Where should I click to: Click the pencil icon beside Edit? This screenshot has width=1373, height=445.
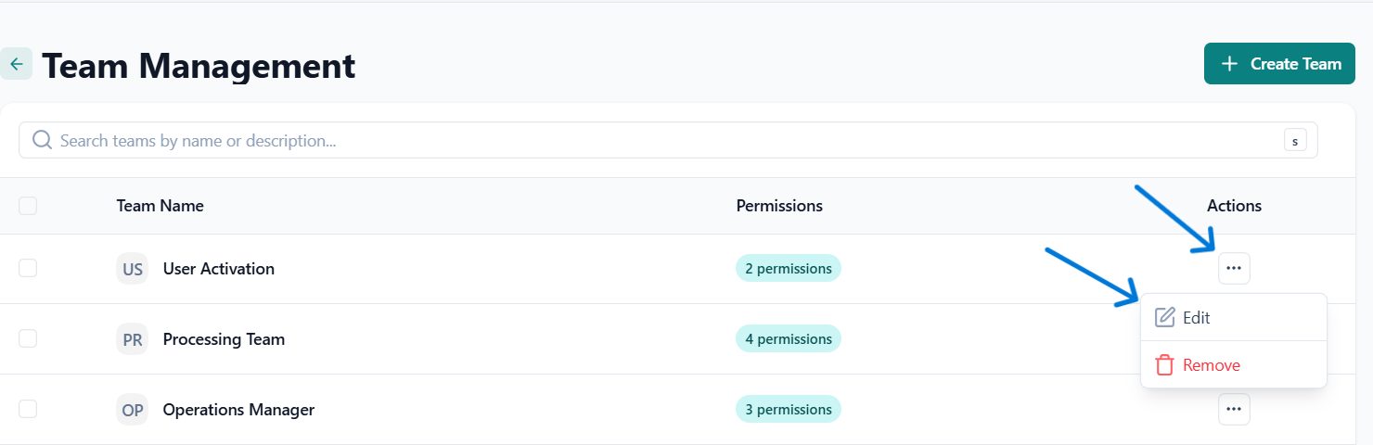coord(1164,317)
